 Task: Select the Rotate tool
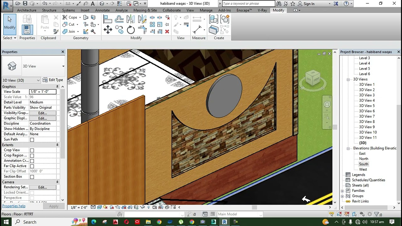(131, 30)
